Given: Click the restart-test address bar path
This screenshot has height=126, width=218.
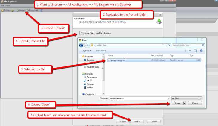Looking at the screenshot, I should [102, 45].
